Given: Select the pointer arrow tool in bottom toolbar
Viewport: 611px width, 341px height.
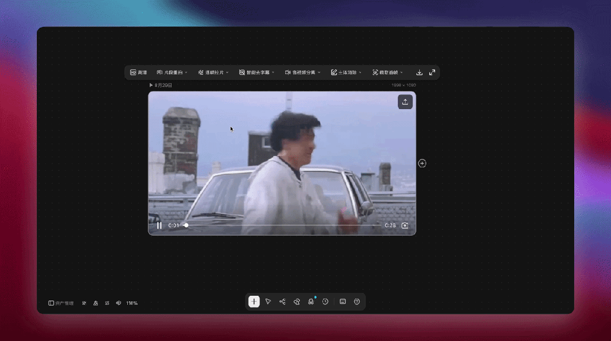Looking at the screenshot, I should click(268, 301).
